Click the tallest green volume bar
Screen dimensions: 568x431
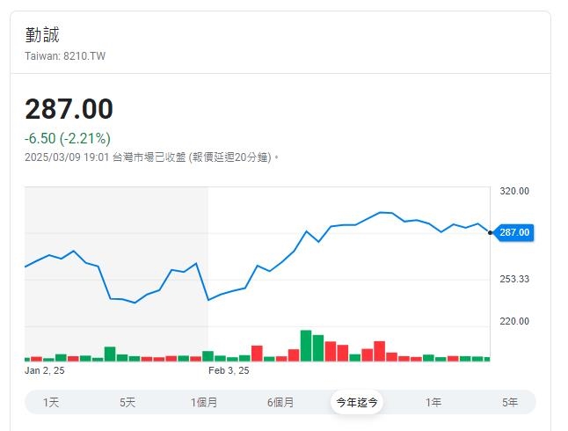click(x=306, y=345)
